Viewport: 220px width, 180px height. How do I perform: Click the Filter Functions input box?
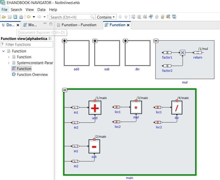click(x=27, y=44)
